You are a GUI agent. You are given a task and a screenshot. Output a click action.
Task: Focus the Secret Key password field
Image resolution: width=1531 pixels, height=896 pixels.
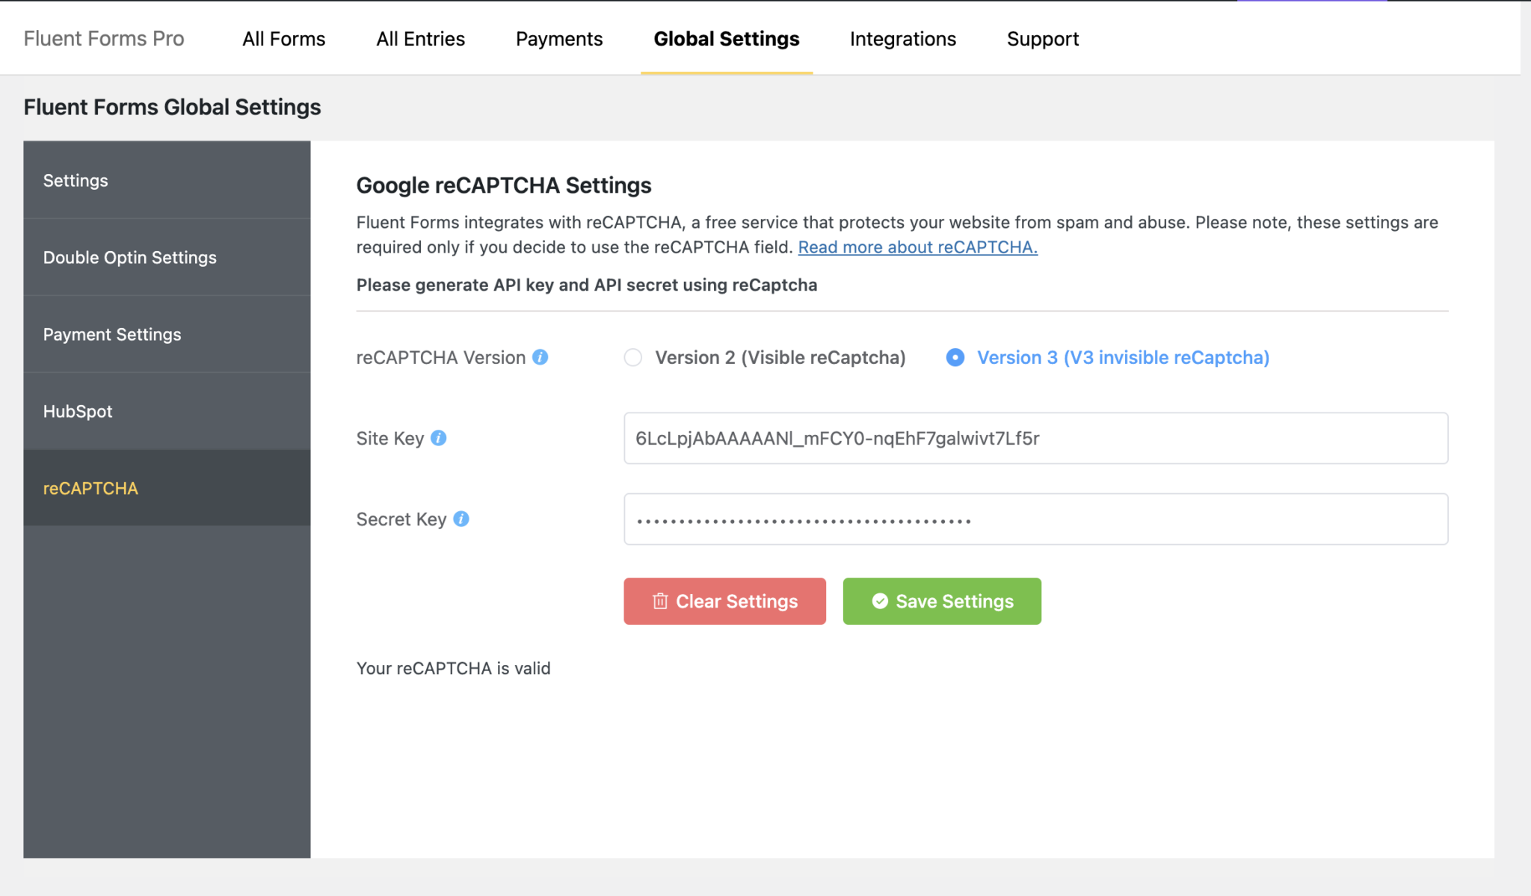[1035, 519]
